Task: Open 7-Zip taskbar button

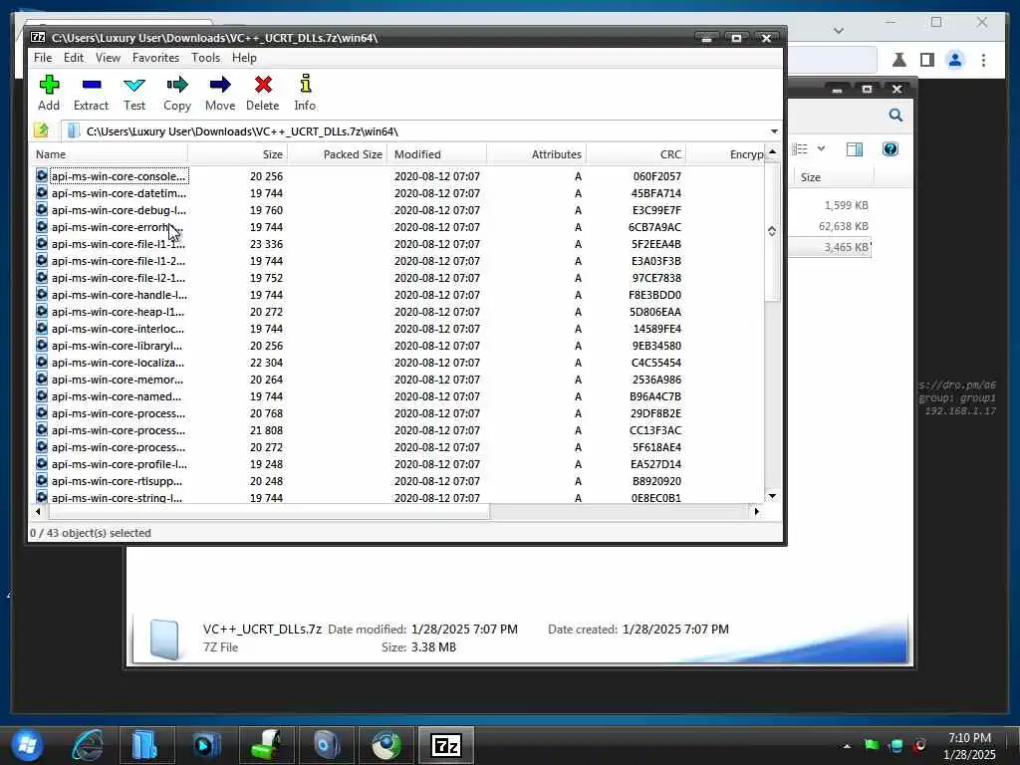Action: (x=445, y=745)
